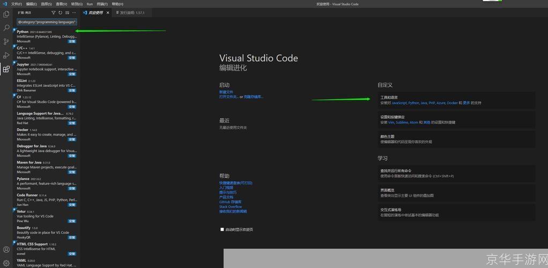Click the Atom keymap link
Screen dimensions: 548x268
pos(414,123)
